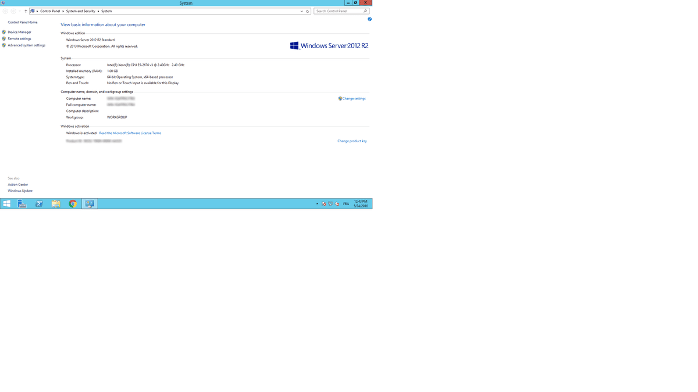The image size is (698, 392).
Task: Click the control panel icon in address bar
Action: (x=33, y=11)
